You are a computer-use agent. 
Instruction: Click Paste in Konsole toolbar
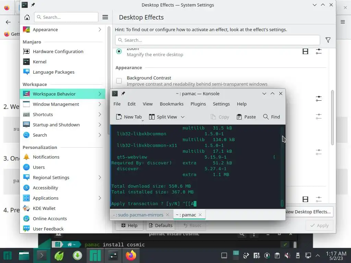pyautogui.click(x=246, y=117)
